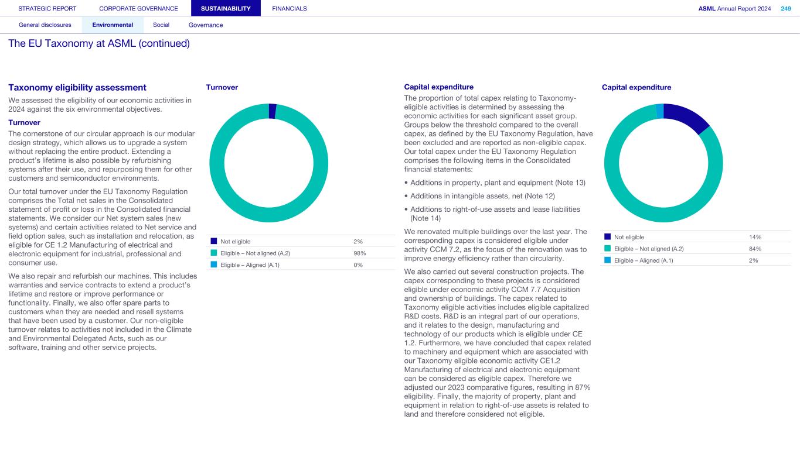Open the Social sub-tab
Viewport: 800px width, 450px height.
161,25
